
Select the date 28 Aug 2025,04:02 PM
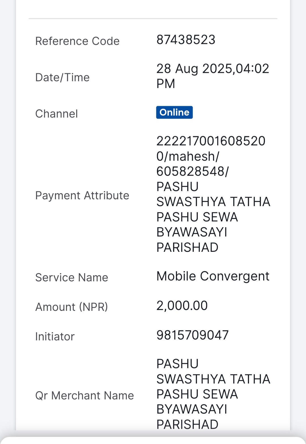(213, 76)
